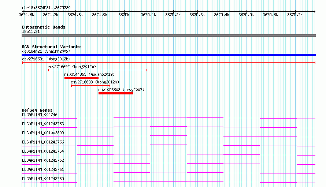Click the 3675.6k ruler tick label
This screenshot has width=326, height=187.
270,15
